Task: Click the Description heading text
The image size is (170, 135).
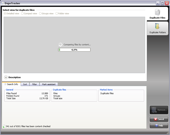Action: coord(15,77)
